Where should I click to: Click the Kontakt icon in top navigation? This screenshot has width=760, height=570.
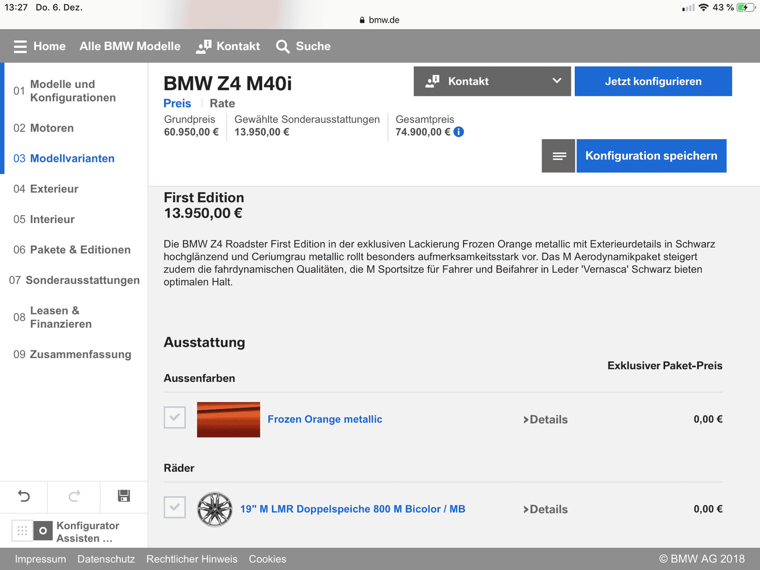pos(204,46)
